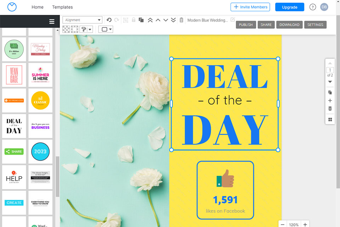Add a new page with plus
The height and width of the screenshot is (227, 340).
[x=330, y=101]
